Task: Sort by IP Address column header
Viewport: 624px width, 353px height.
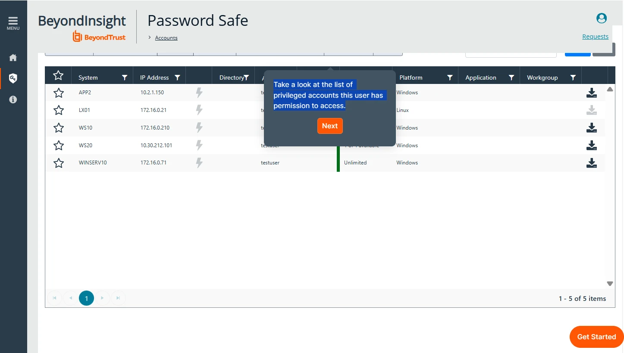Action: tap(154, 78)
